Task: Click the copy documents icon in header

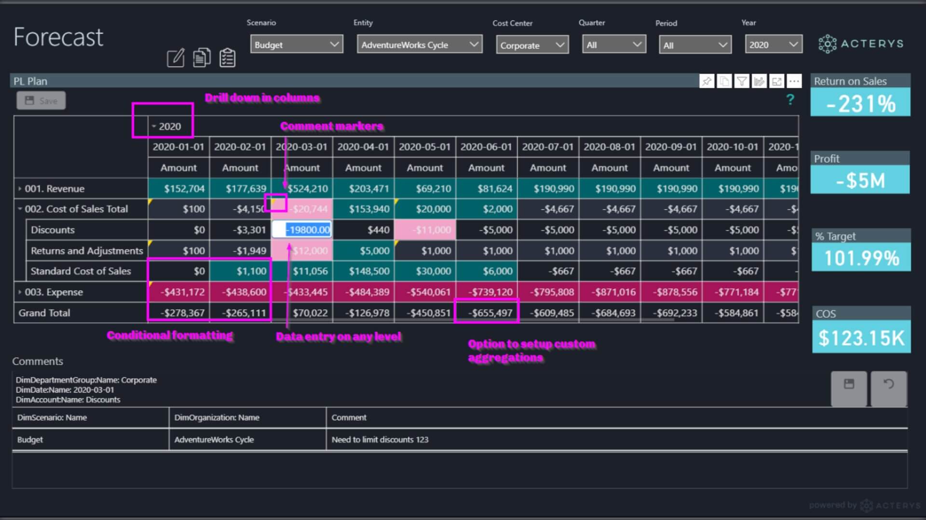Action: [202, 57]
